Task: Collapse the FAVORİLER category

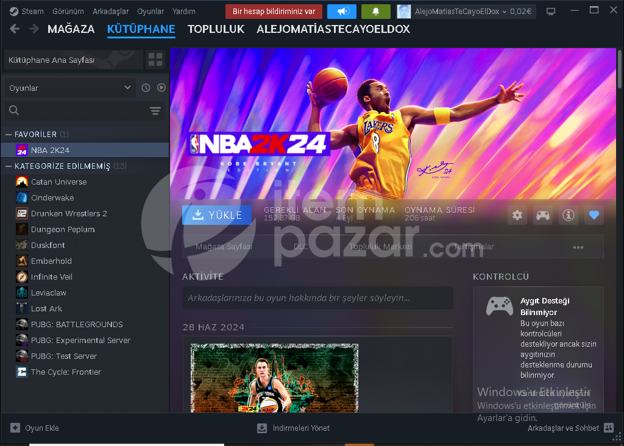Action: point(9,135)
